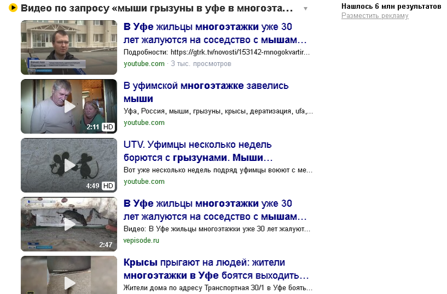This screenshot has width=447, height=294.
Task: Click youtube.com source under first result
Action: (x=144, y=64)
